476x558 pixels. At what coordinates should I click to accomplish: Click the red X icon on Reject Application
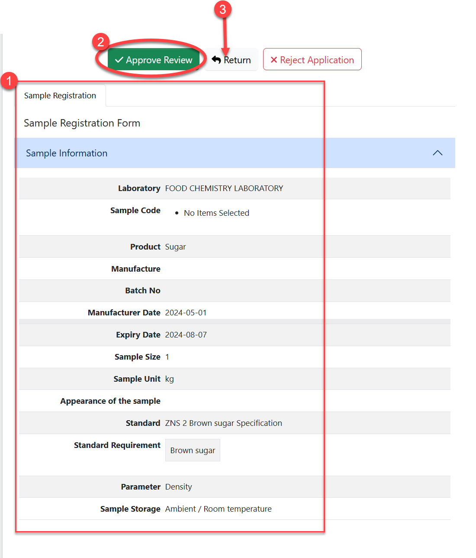273,60
